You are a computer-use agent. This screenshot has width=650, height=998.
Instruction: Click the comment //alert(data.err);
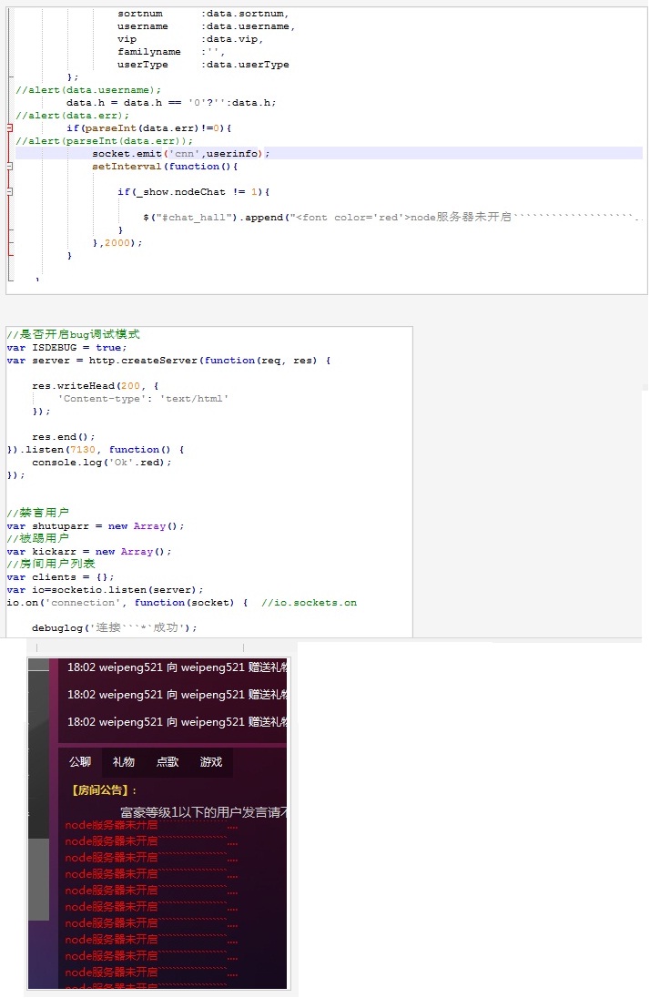[73, 116]
